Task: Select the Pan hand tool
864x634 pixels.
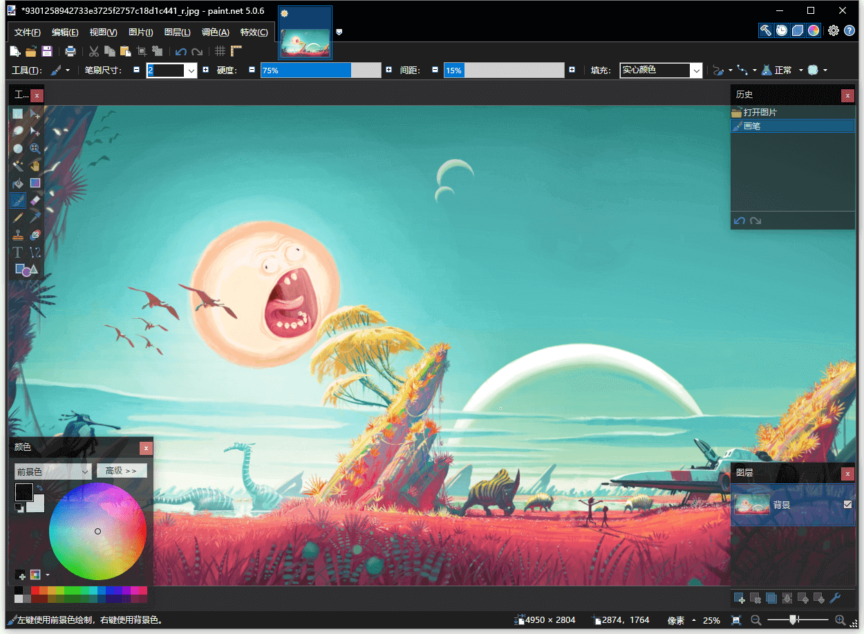Action: coord(35,166)
